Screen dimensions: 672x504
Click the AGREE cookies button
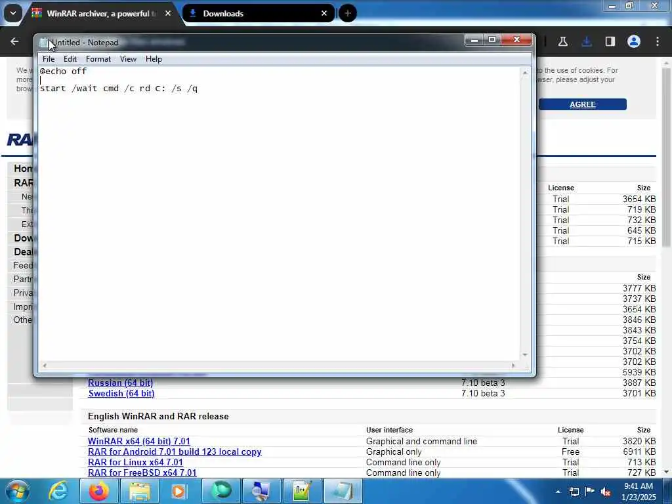point(583,104)
